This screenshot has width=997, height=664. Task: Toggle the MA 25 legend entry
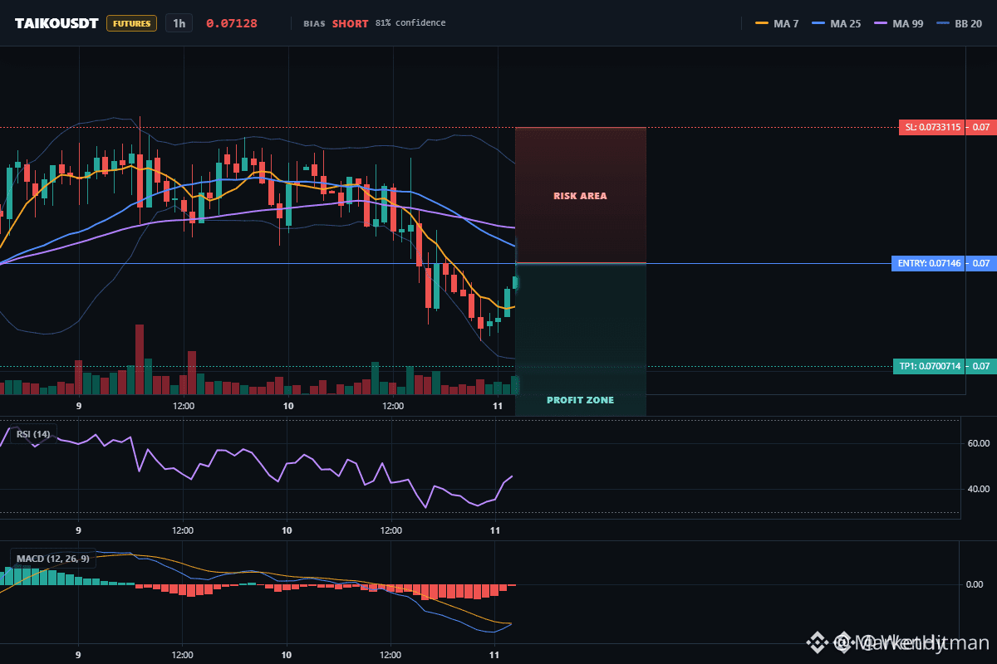pyautogui.click(x=835, y=23)
